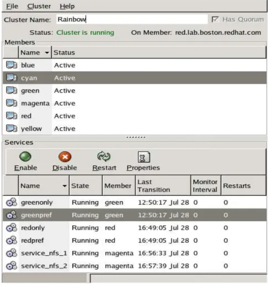Click the pane divider grip dots
Image resolution: width=268 pixels, height=284 pixels.
136,137
